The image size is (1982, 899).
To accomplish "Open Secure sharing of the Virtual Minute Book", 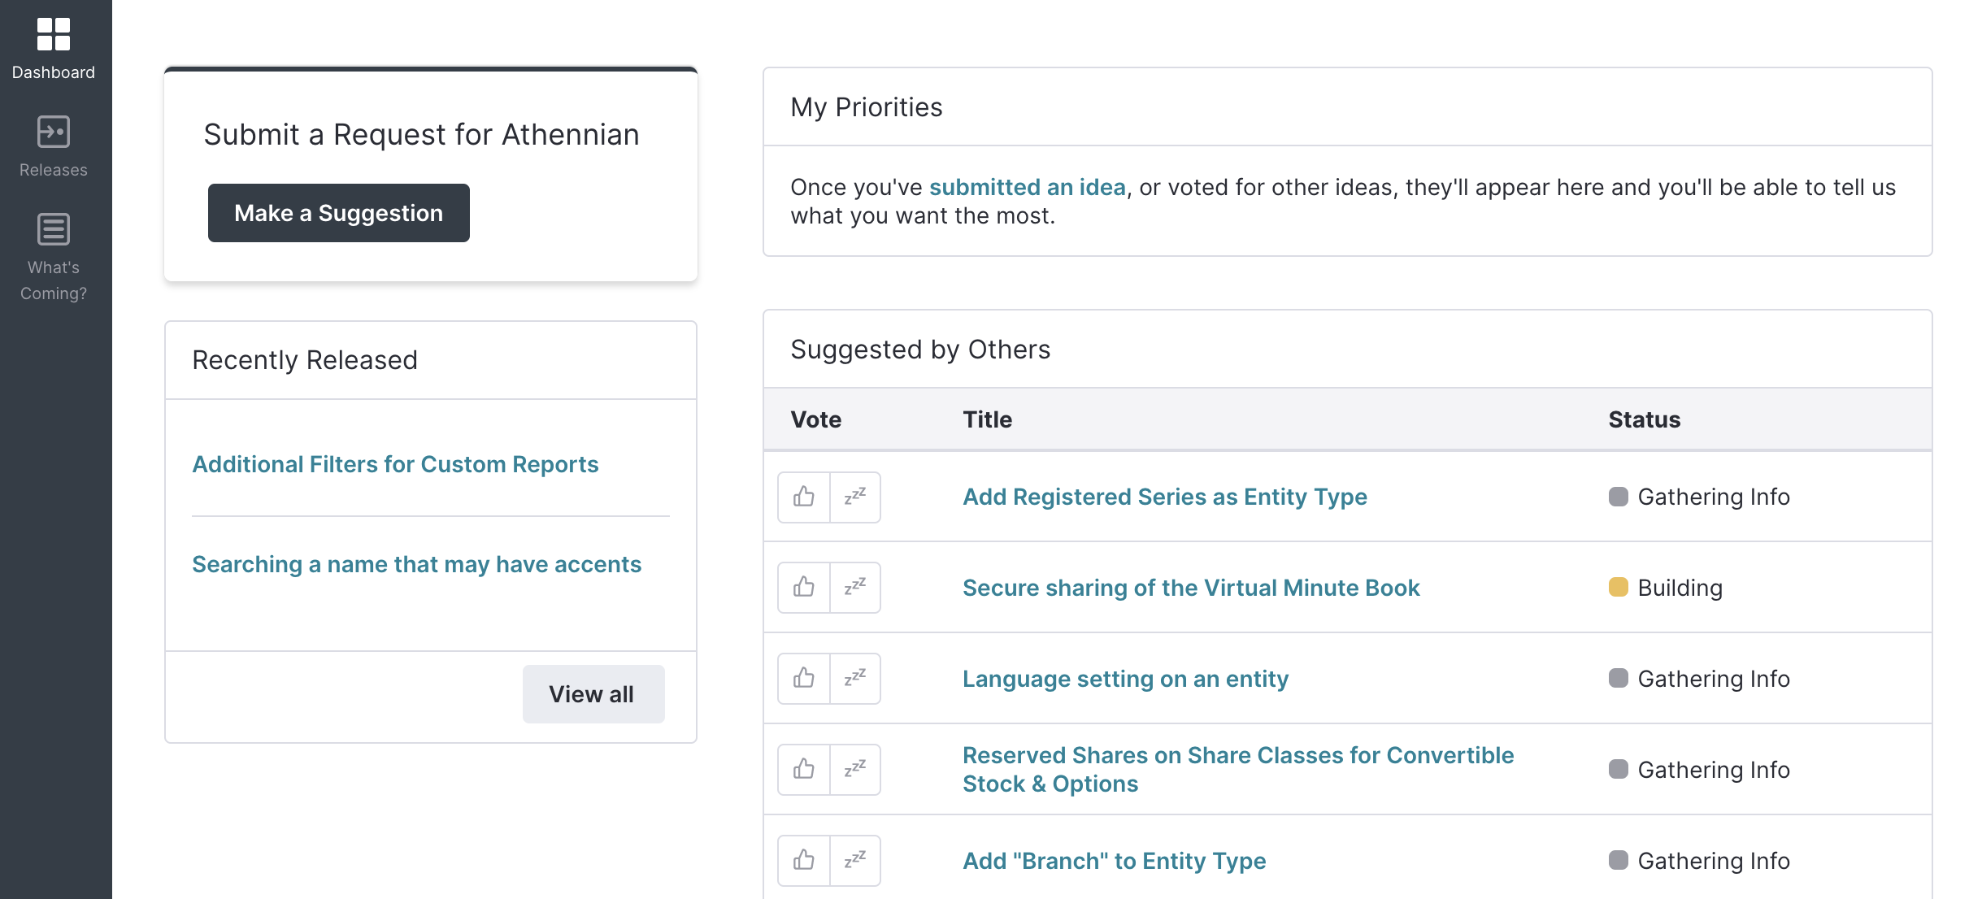I will tap(1190, 588).
